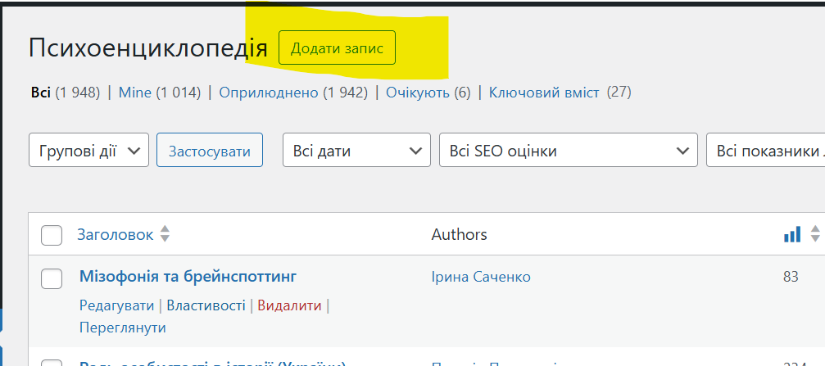Screen dimensions: 825x366
Task: Switch to the Оприлюднено filter tab
Action: (268, 93)
